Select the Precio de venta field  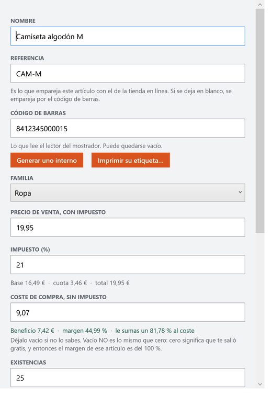click(128, 228)
